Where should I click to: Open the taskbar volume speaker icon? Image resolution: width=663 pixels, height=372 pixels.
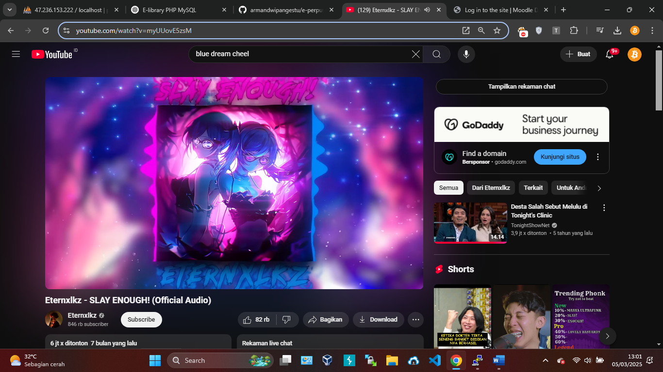tap(588, 360)
